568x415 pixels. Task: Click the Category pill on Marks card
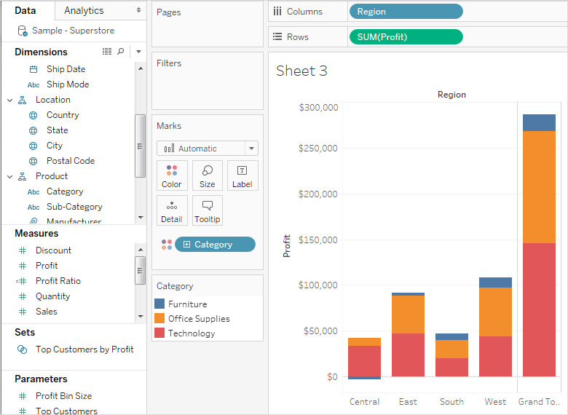pos(215,245)
